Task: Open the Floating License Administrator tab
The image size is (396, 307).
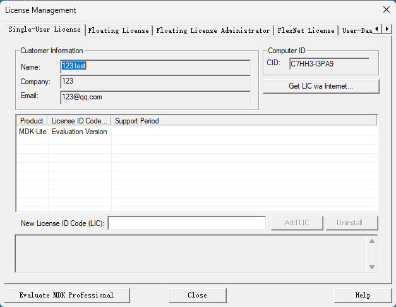Action: pyautogui.click(x=213, y=30)
